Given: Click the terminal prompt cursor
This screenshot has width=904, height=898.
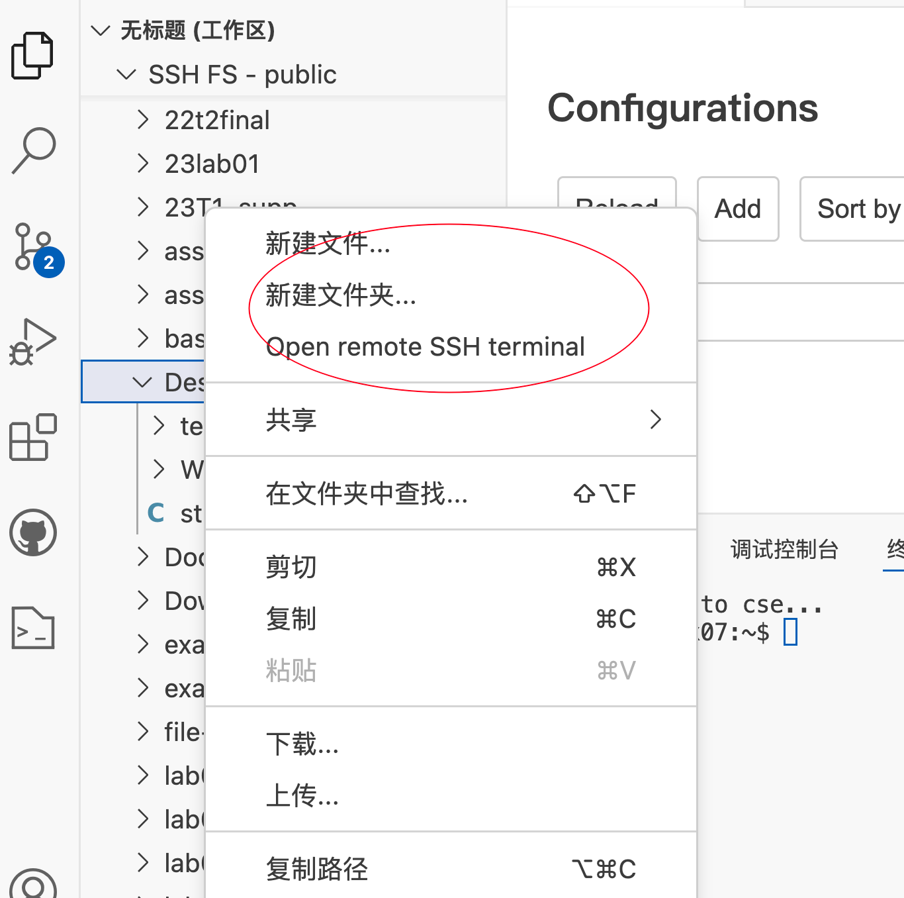Looking at the screenshot, I should coord(790,632).
